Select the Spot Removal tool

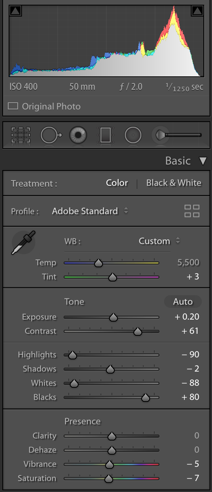[x=51, y=135]
